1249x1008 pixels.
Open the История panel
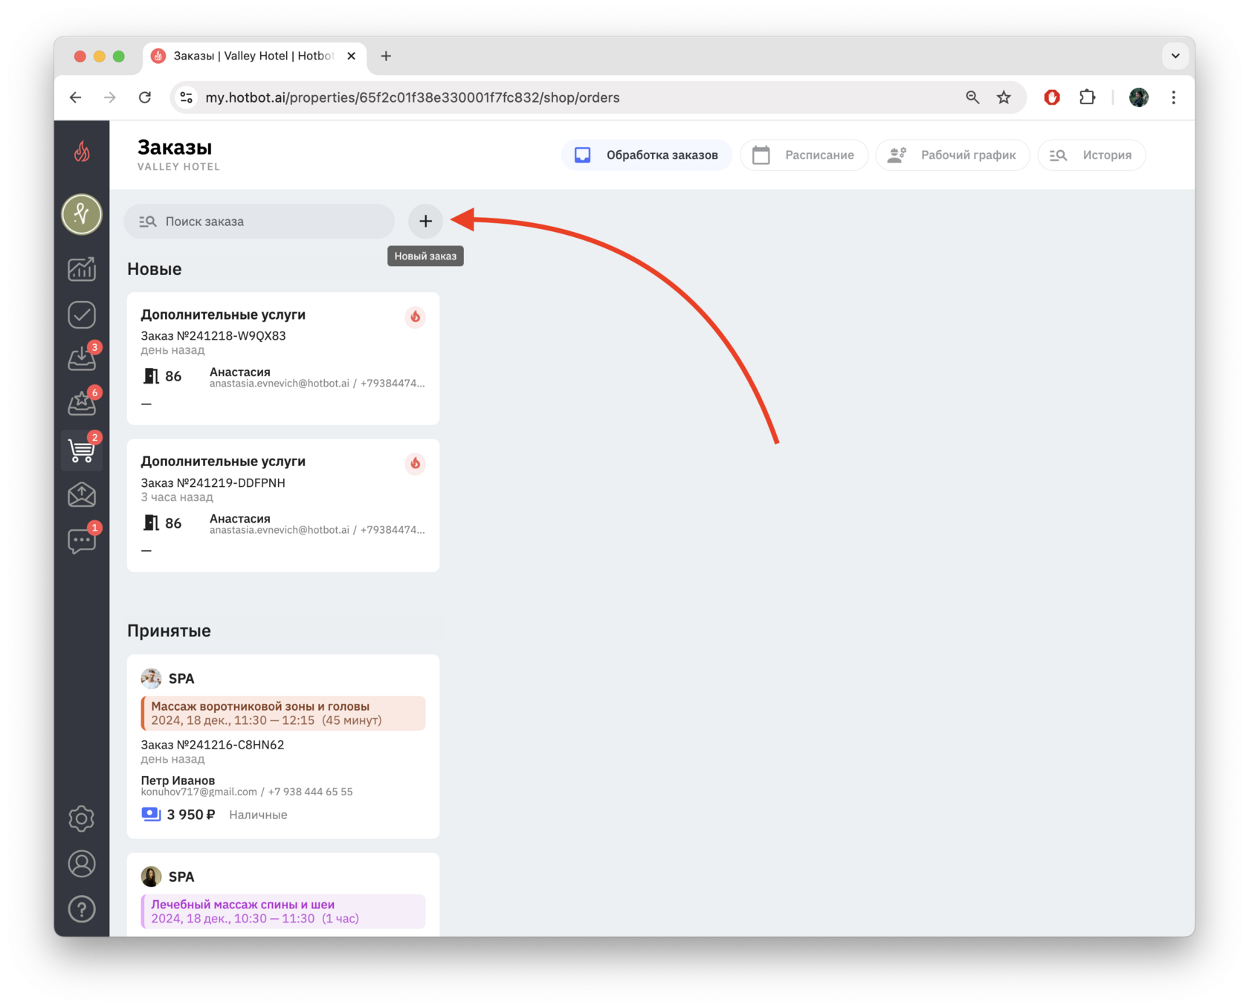(1091, 155)
